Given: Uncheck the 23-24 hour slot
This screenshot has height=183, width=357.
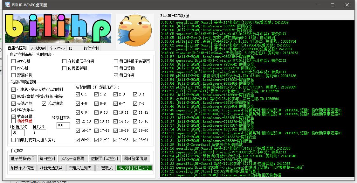Looking at the screenshot, I should pos(135,140).
